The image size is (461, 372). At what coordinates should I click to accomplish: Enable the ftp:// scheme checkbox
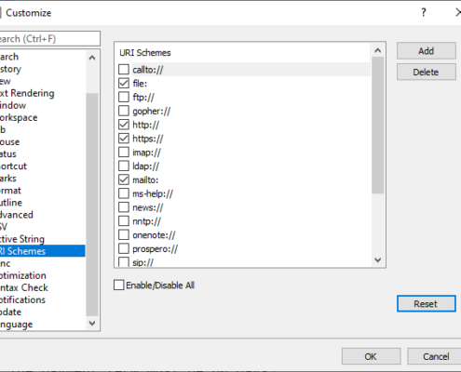pyautogui.click(x=124, y=97)
